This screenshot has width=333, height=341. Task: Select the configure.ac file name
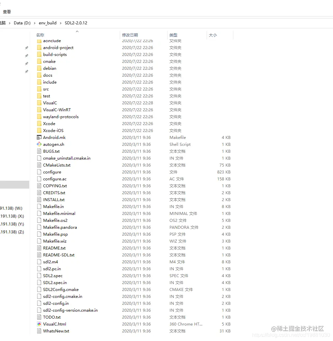[x=55, y=179]
